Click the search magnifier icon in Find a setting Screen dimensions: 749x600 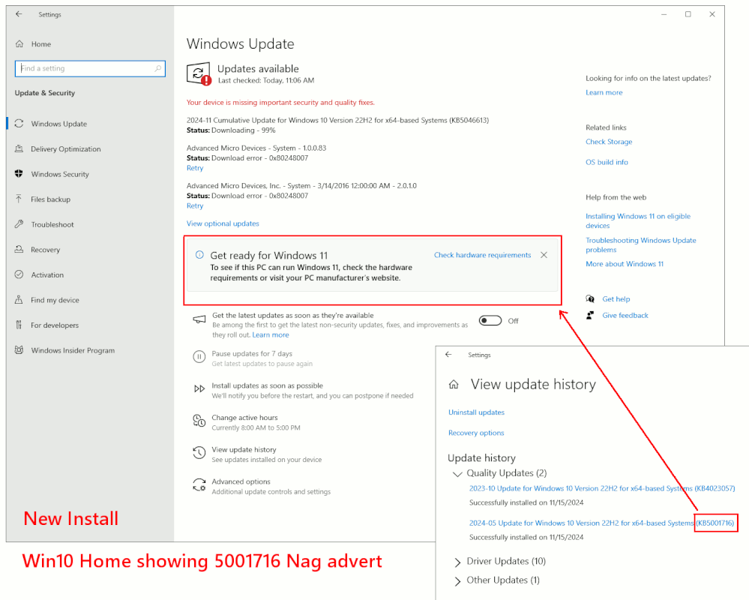tap(157, 68)
